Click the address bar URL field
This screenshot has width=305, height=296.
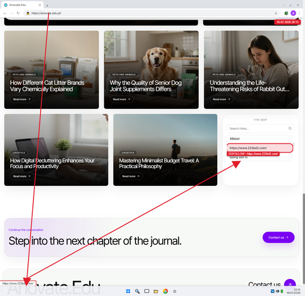pos(151,13)
